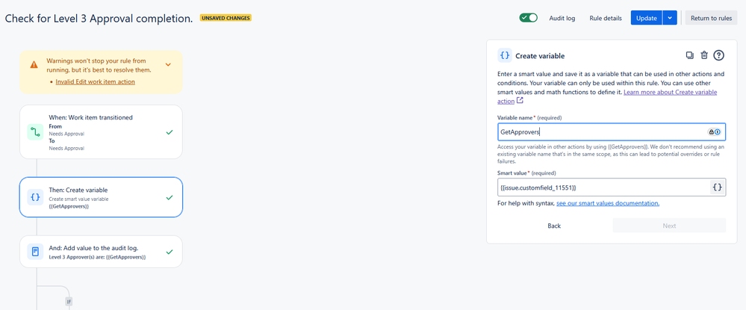The width and height of the screenshot is (746, 310).
Task: Open the Add value to the audit log card
Action: [x=101, y=252]
